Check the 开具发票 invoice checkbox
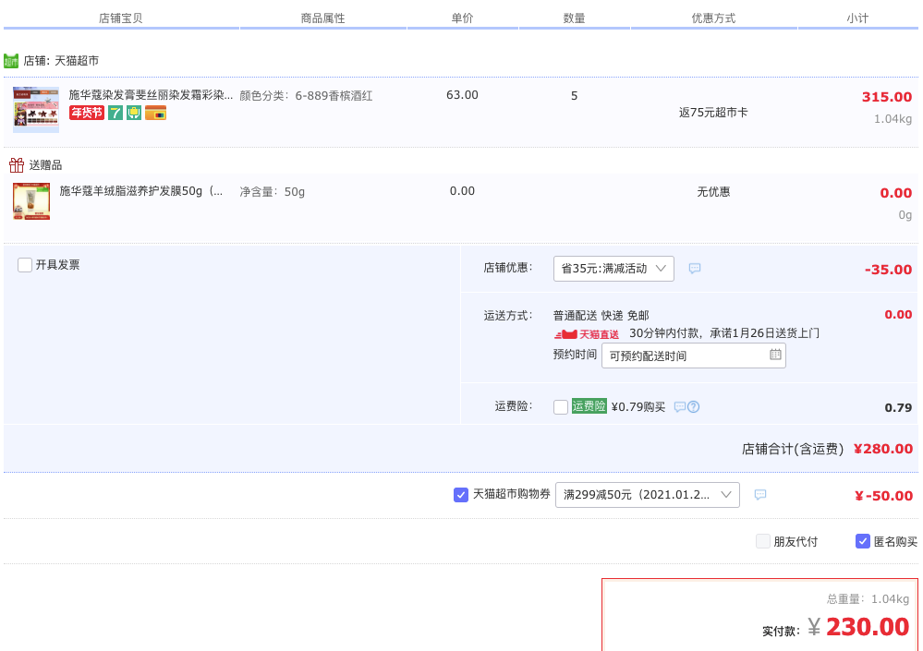This screenshot has height=651, width=923. (x=25, y=265)
